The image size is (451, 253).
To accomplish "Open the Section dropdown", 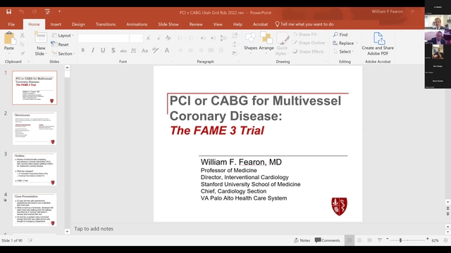I will tap(63, 53).
